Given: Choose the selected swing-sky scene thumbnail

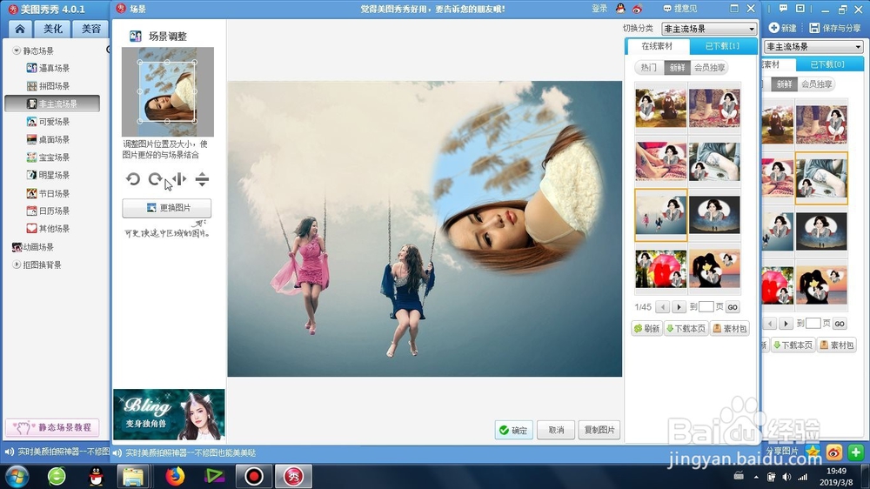Looking at the screenshot, I should tap(661, 216).
